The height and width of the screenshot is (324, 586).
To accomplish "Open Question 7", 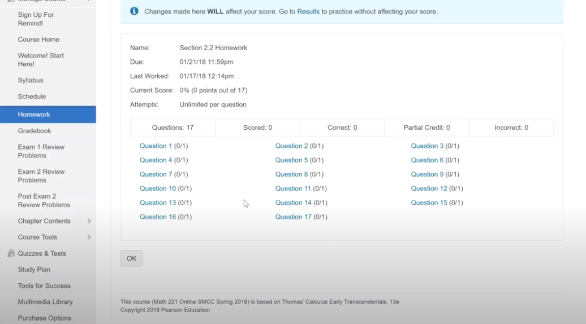I will tap(156, 174).
